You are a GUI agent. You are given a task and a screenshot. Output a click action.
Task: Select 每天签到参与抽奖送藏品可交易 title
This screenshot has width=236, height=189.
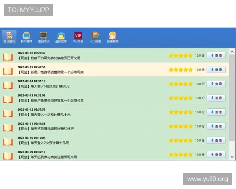point(54,157)
